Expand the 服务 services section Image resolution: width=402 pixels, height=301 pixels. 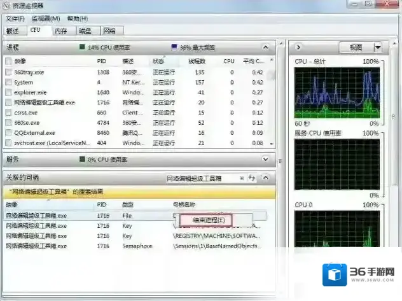tap(266, 160)
